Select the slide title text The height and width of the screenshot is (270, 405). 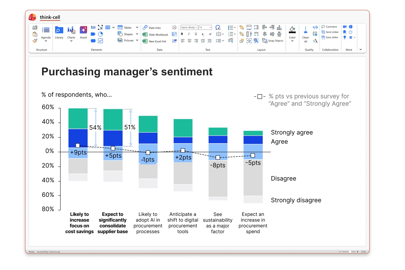point(127,72)
